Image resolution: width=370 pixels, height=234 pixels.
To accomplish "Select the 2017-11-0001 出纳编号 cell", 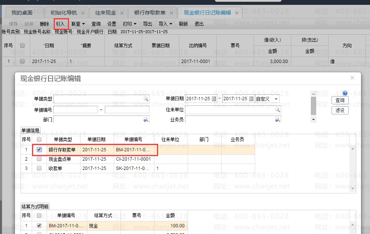I will (x=198, y=61).
